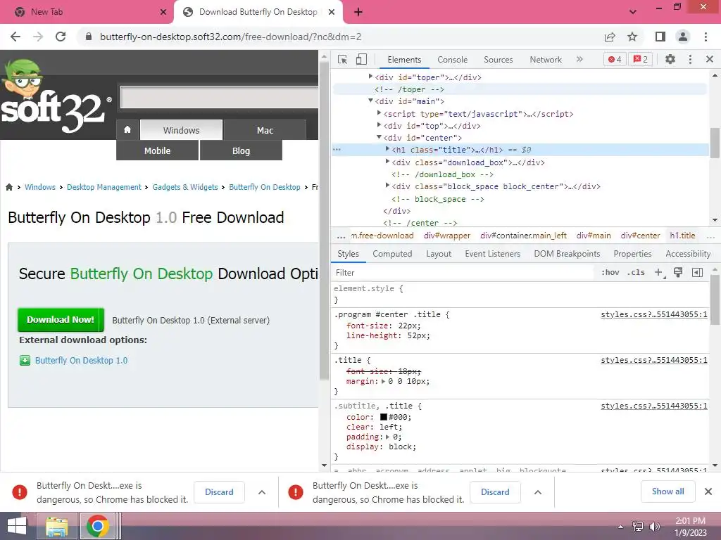
Task: Discard the first blocked download
Action: tap(219, 492)
